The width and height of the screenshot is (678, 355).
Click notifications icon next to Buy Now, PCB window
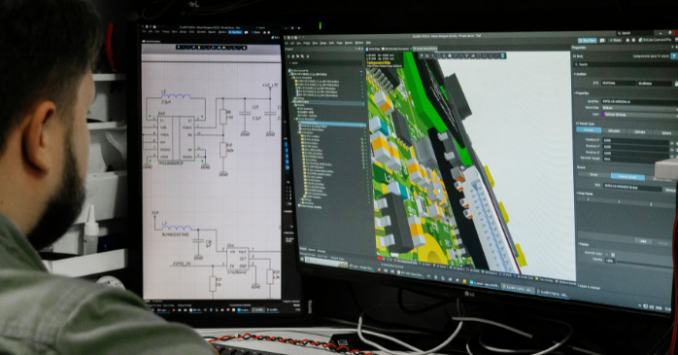click(x=602, y=41)
